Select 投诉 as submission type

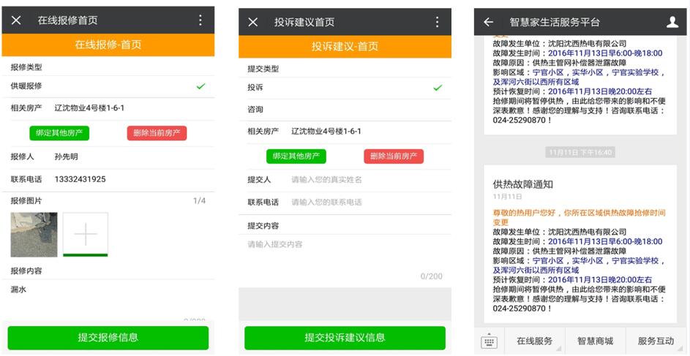point(344,88)
